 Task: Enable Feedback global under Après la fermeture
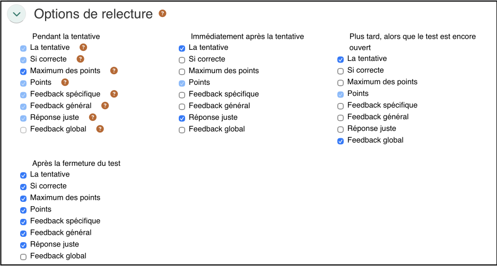(x=23, y=257)
